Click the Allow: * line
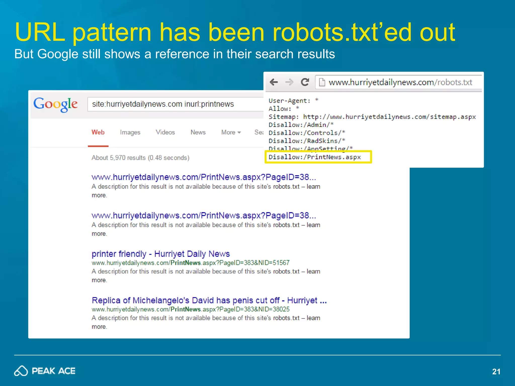The width and height of the screenshot is (515, 386). coord(284,109)
